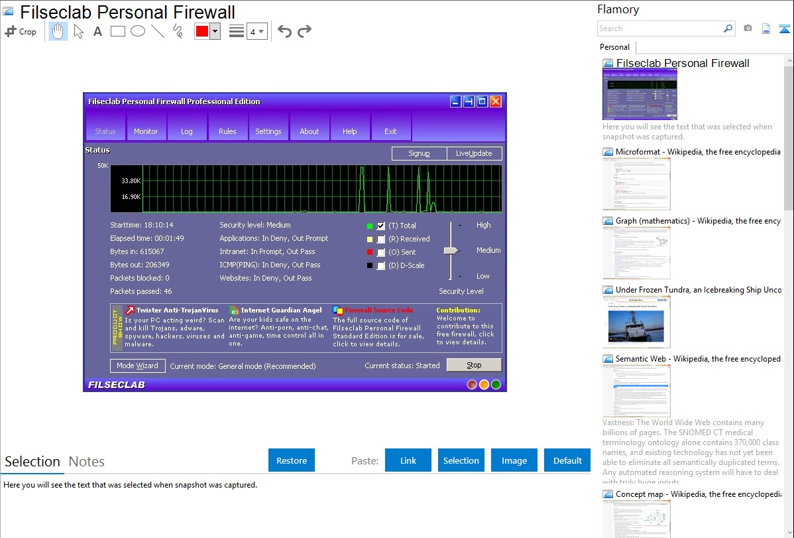This screenshot has height=538, width=794.
Task: Click the Paste Link button
Action: pos(408,460)
